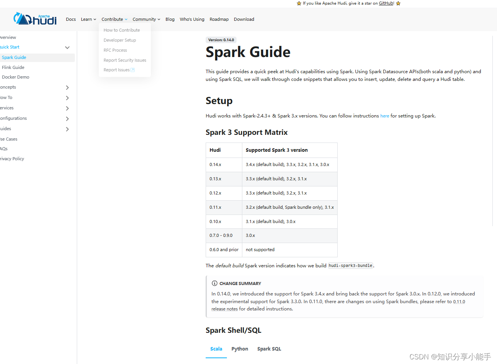This screenshot has height=364, width=497.
Task: Select RFC Process menu entry
Action: click(115, 50)
